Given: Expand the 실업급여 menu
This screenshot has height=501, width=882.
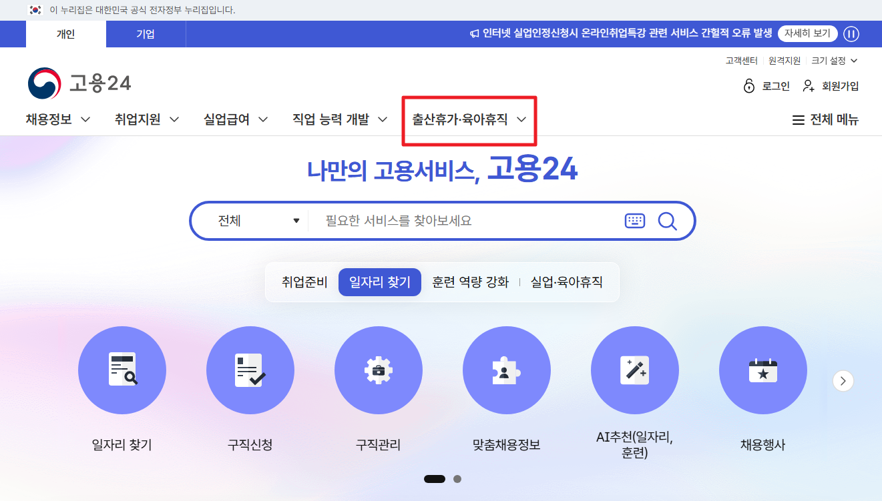Looking at the screenshot, I should click(236, 120).
